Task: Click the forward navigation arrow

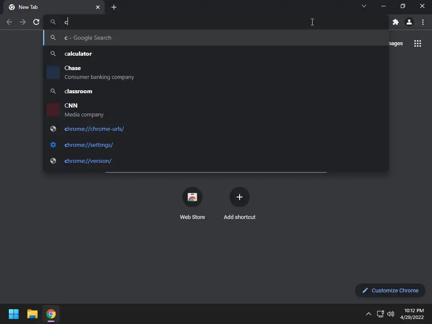Action: (23, 22)
